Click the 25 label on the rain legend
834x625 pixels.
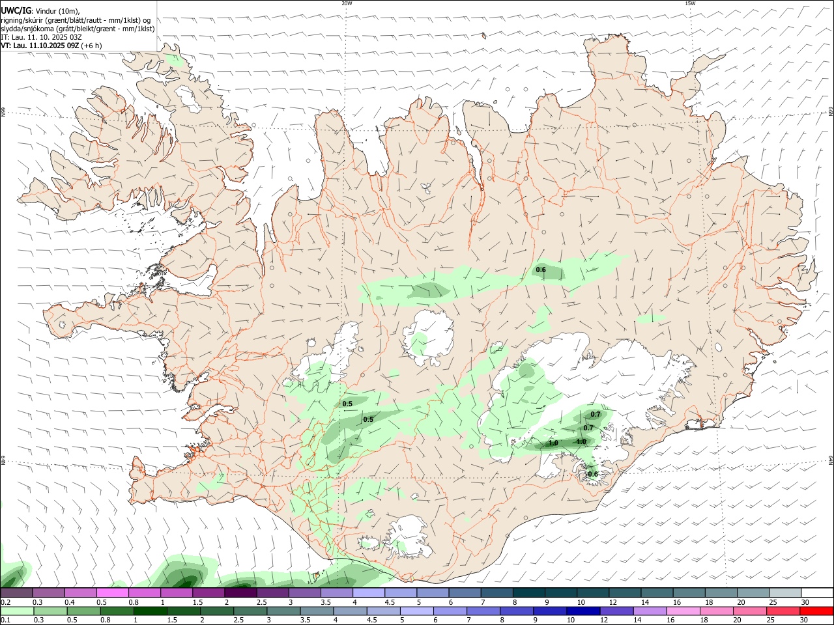tap(771, 620)
